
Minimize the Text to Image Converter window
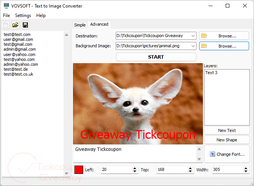point(211,6)
